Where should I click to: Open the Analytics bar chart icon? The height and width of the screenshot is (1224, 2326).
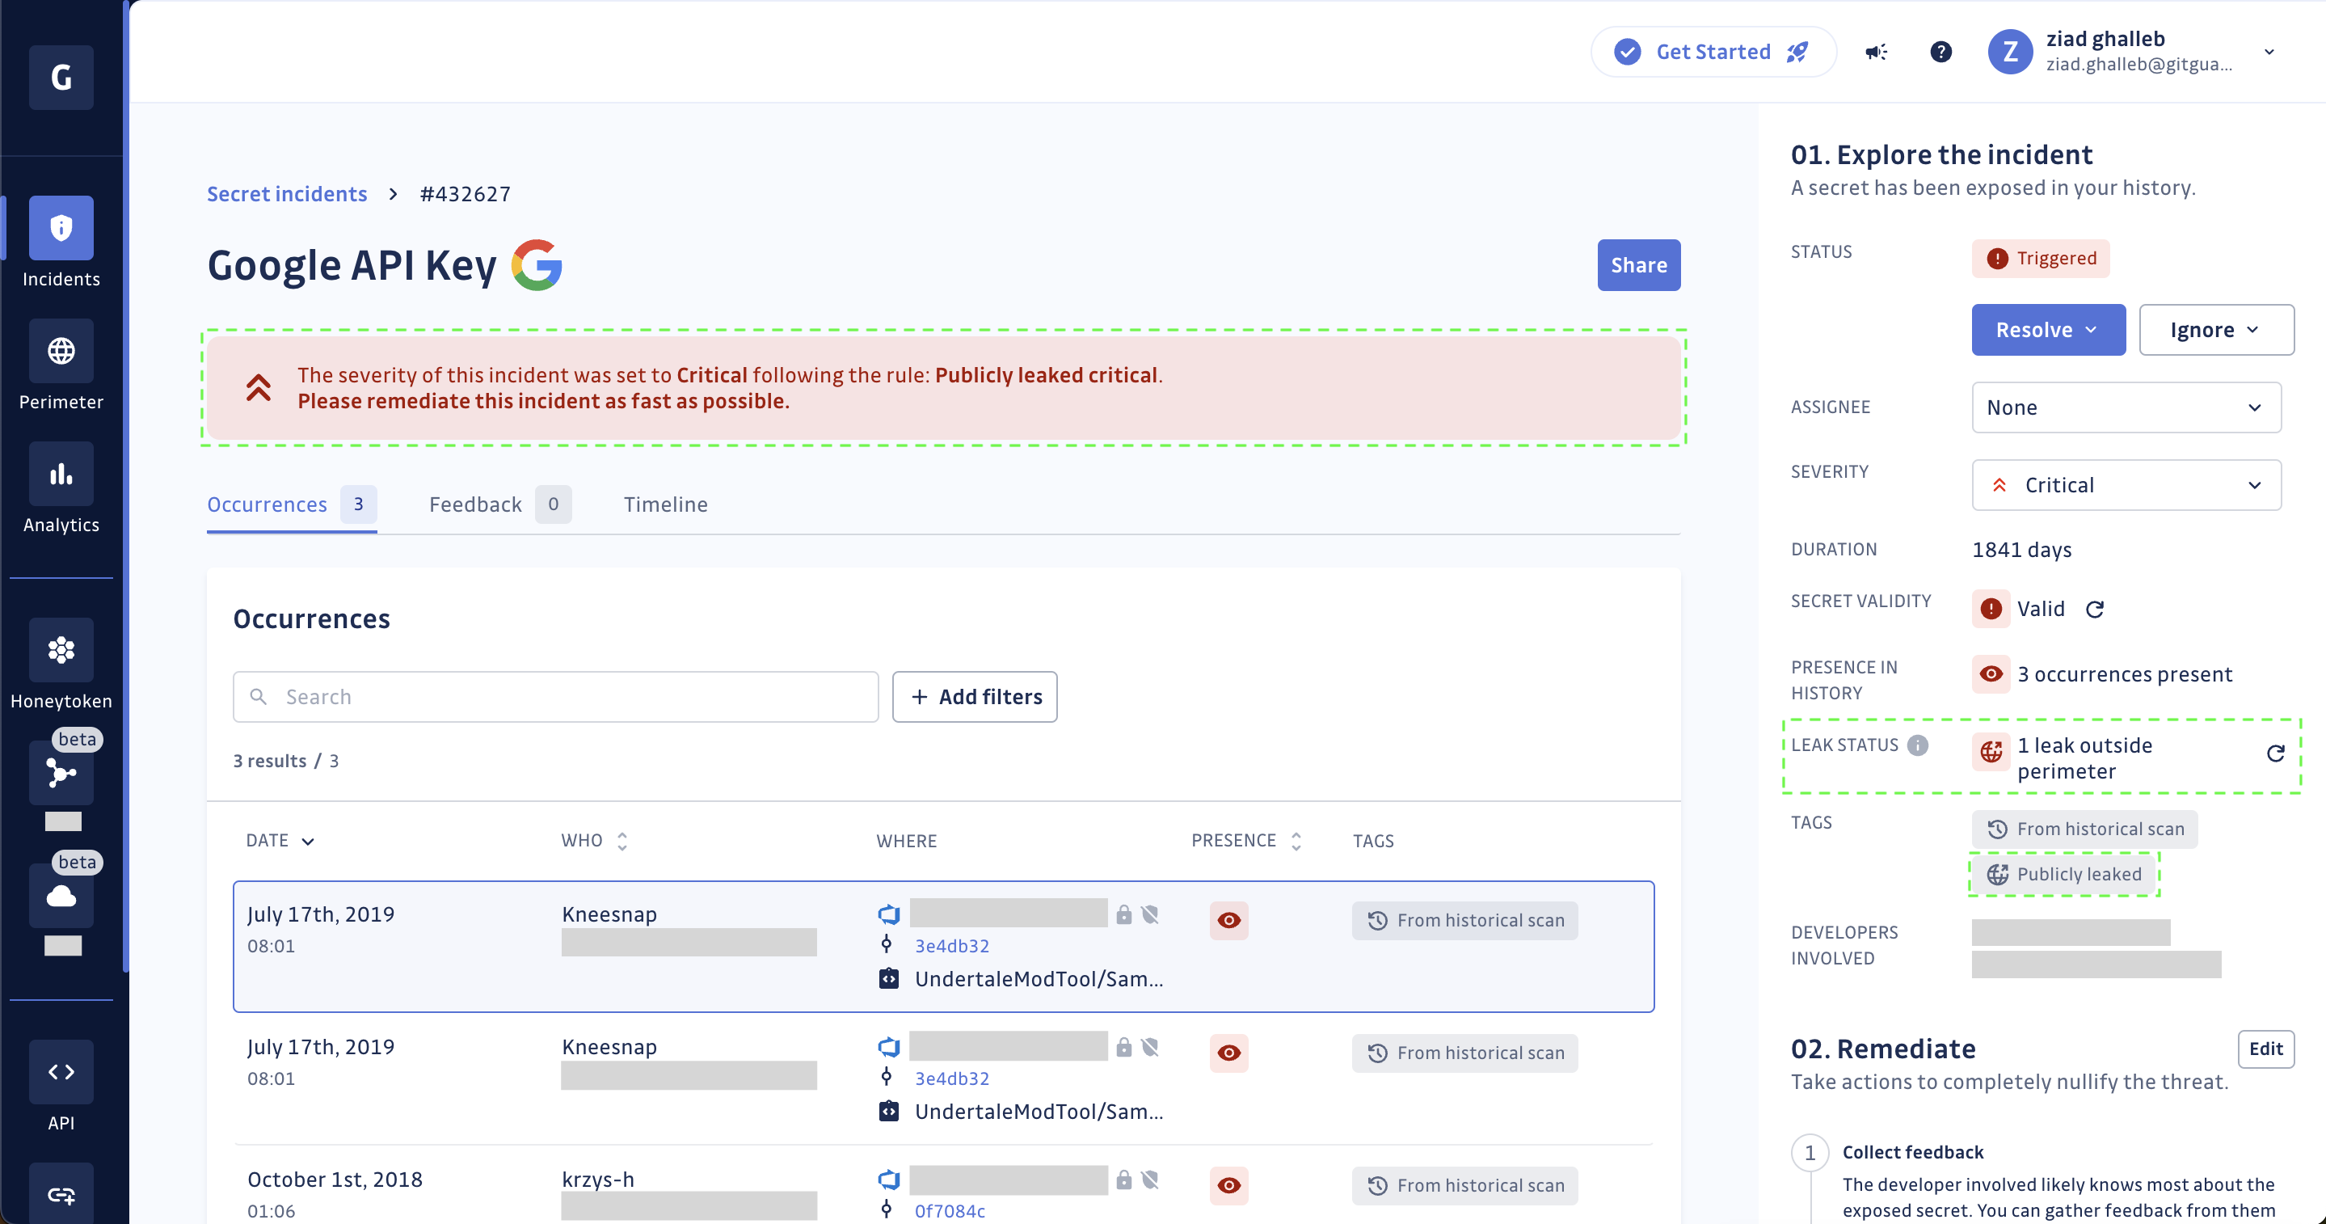click(61, 473)
